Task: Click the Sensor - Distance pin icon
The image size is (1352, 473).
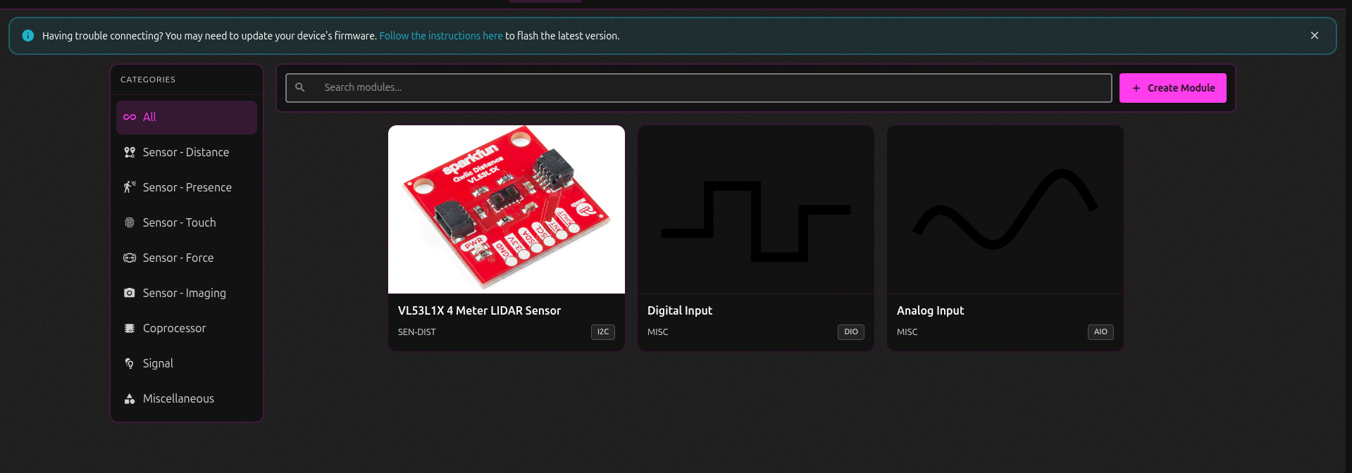Action: (130, 152)
